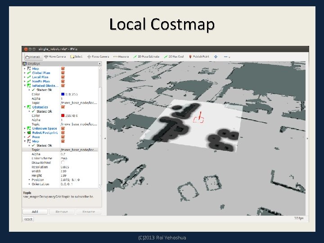324x243 pixels.
Task: Click the Focus Camera tool
Action: click(99, 57)
